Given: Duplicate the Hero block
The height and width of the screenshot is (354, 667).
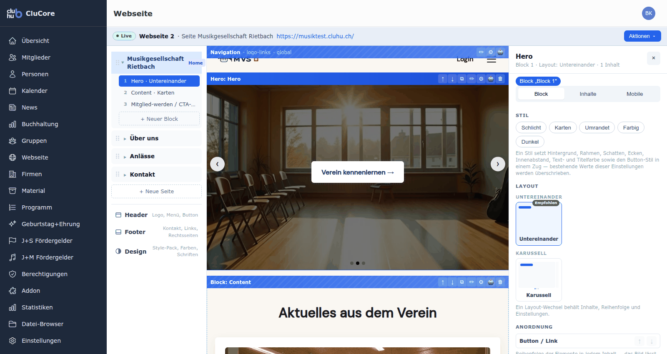Looking at the screenshot, I should [462, 79].
